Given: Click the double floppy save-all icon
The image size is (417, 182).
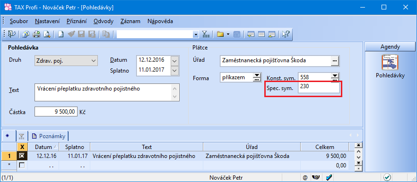Looking at the screenshot, I should [x=92, y=34].
